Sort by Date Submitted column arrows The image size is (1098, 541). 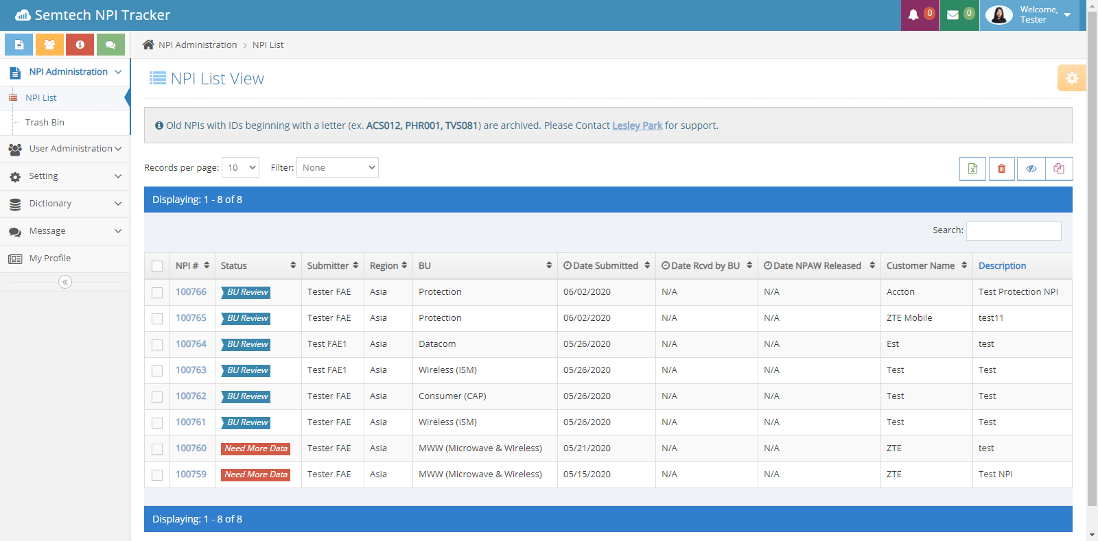pyautogui.click(x=647, y=265)
